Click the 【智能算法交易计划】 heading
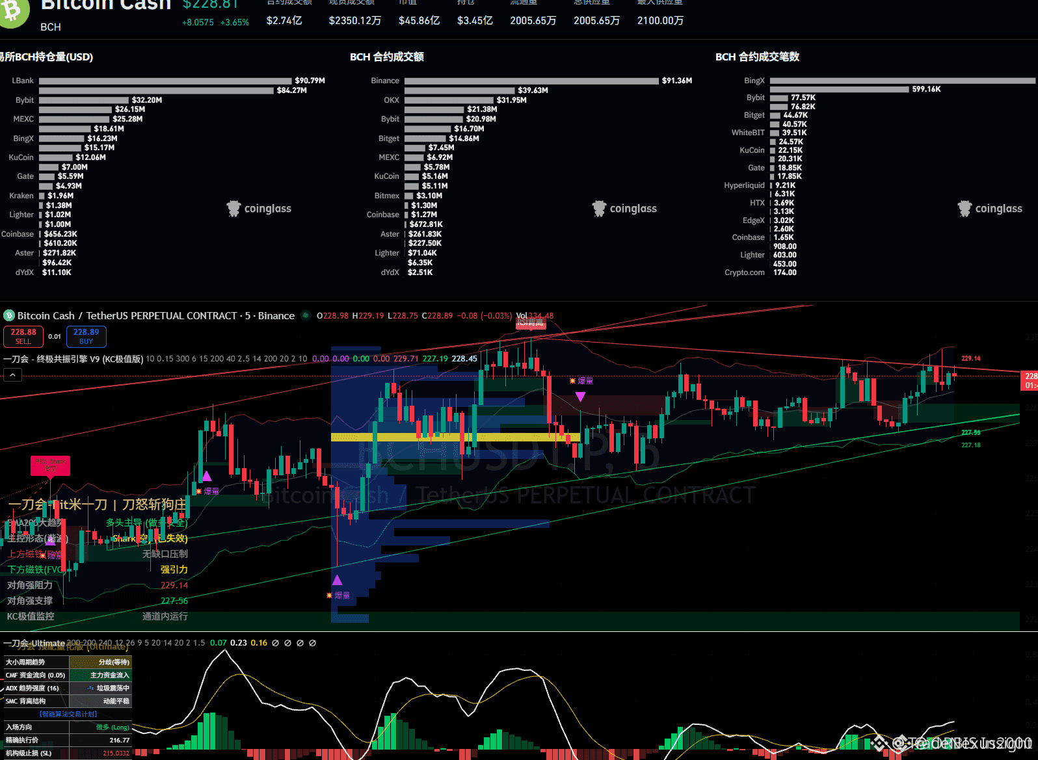This screenshot has width=1038, height=760. [68, 714]
